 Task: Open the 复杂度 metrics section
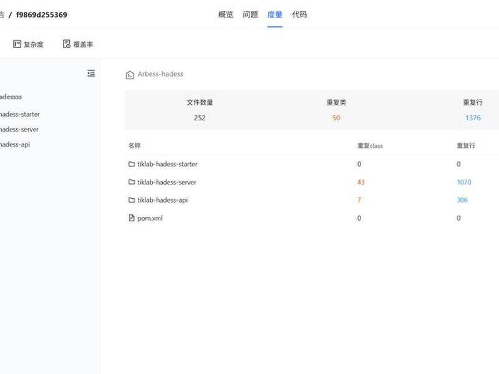(28, 44)
